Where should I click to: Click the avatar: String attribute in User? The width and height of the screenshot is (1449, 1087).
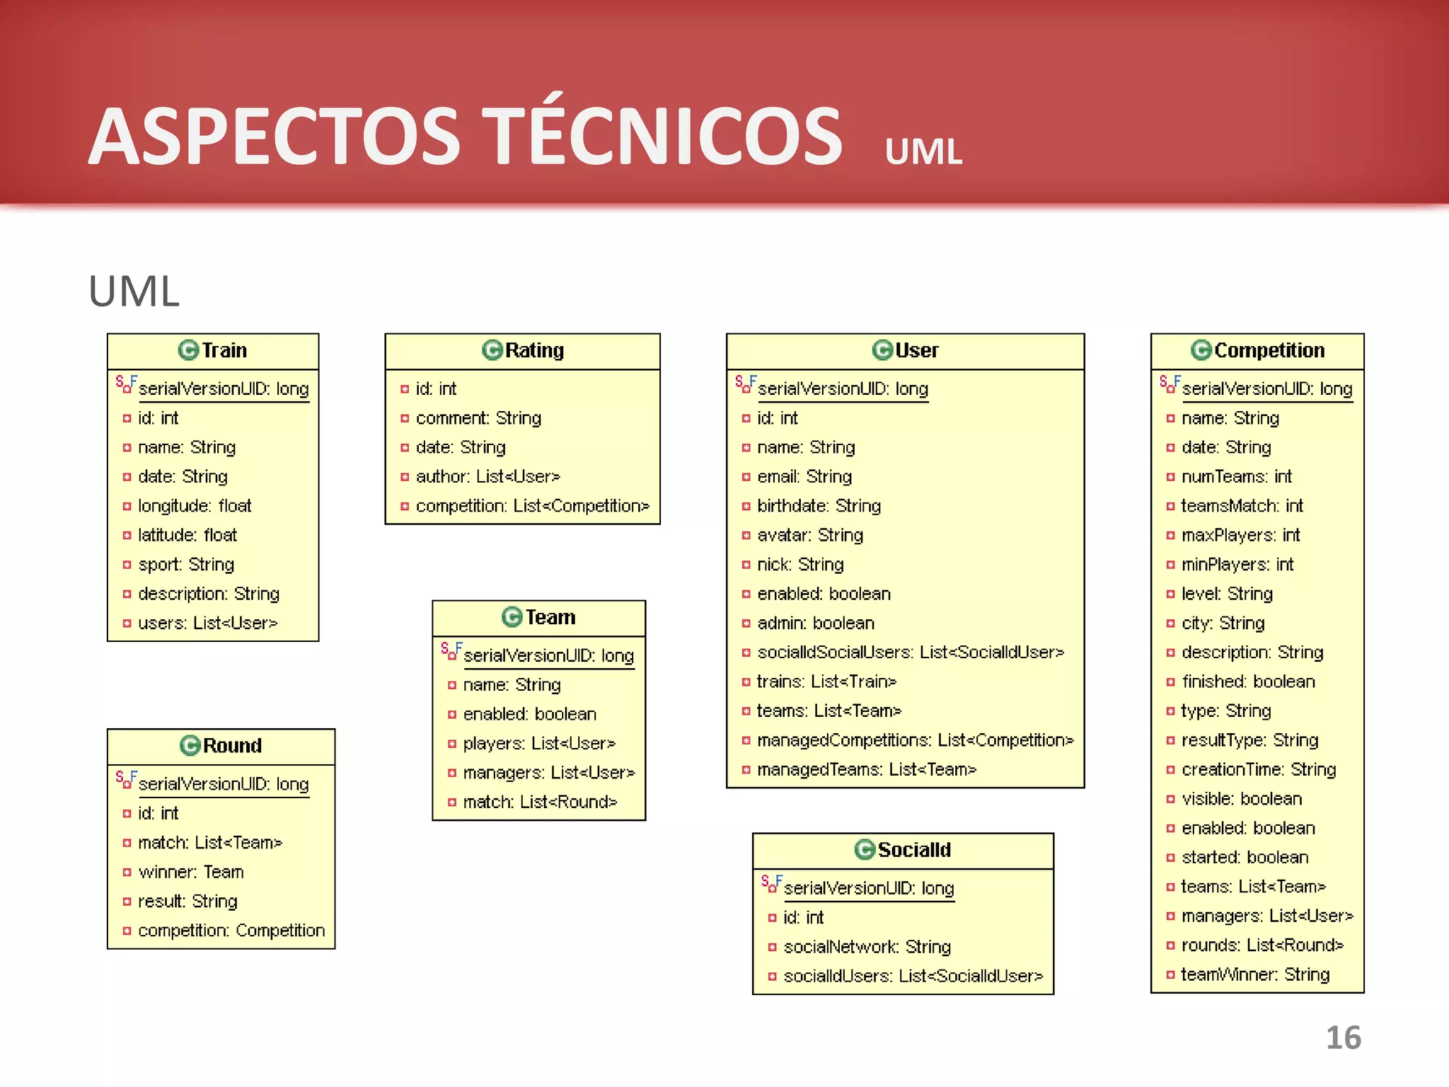click(810, 535)
